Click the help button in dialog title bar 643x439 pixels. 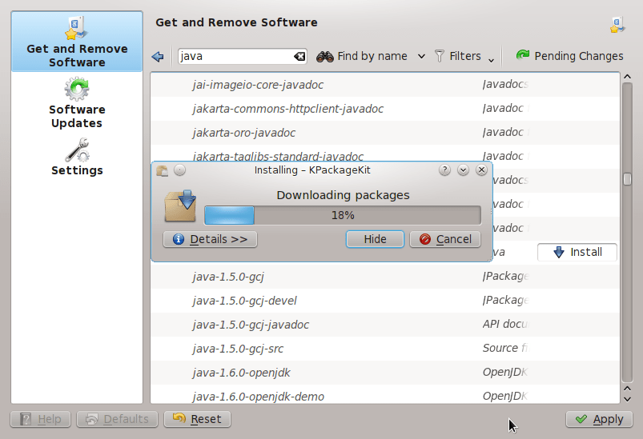point(444,170)
